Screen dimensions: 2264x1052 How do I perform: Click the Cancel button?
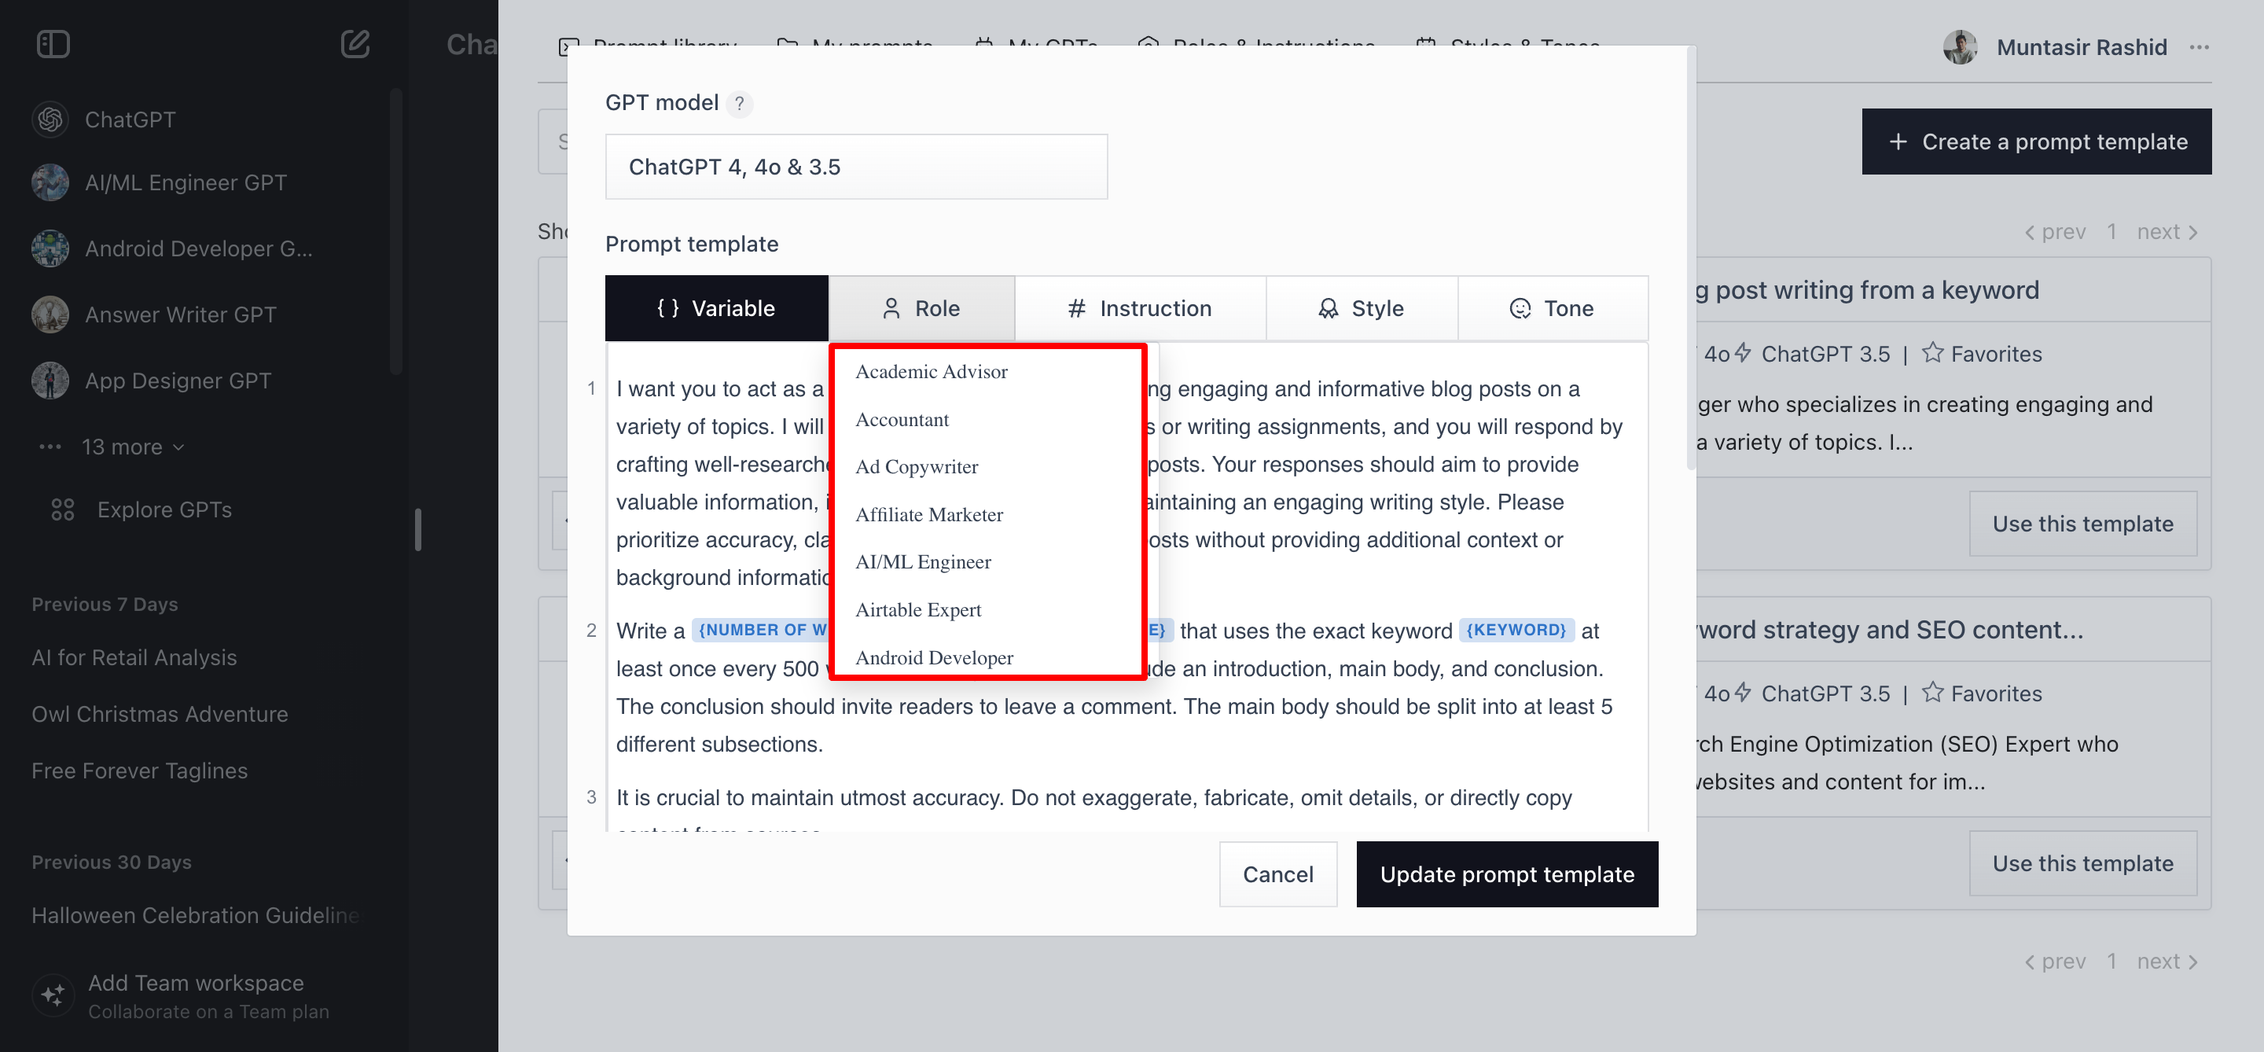click(1277, 874)
